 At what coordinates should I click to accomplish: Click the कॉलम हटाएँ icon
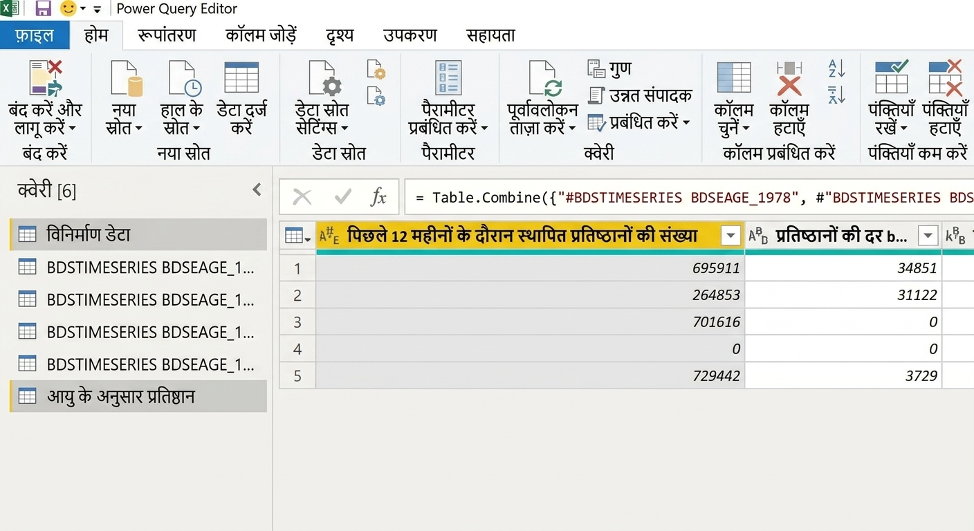[x=789, y=78]
